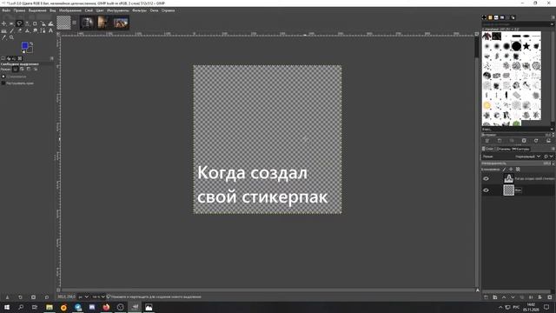
Task: Reset tool options to defaults
Action: coord(46,297)
